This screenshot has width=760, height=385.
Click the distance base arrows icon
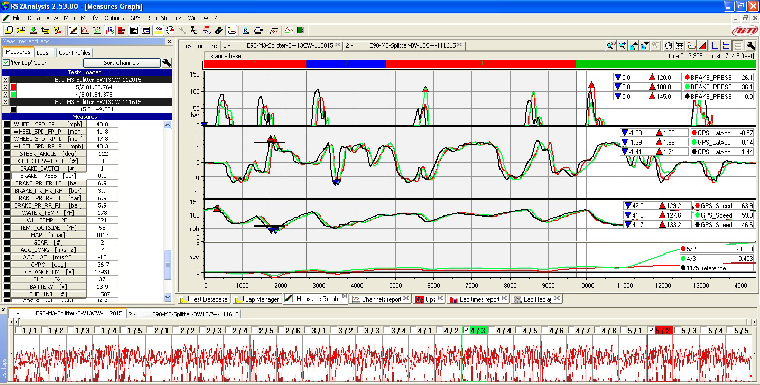(680, 46)
